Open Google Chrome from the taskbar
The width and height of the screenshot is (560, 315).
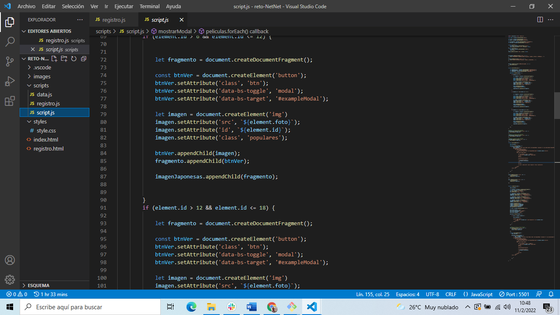pos(271,307)
